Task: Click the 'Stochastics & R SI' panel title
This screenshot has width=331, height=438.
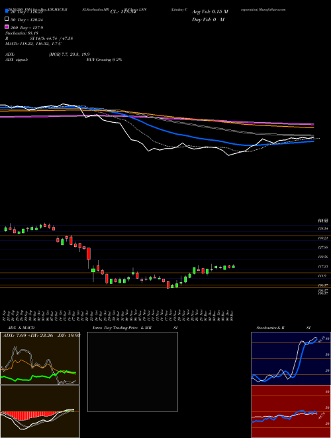Action: point(283,328)
